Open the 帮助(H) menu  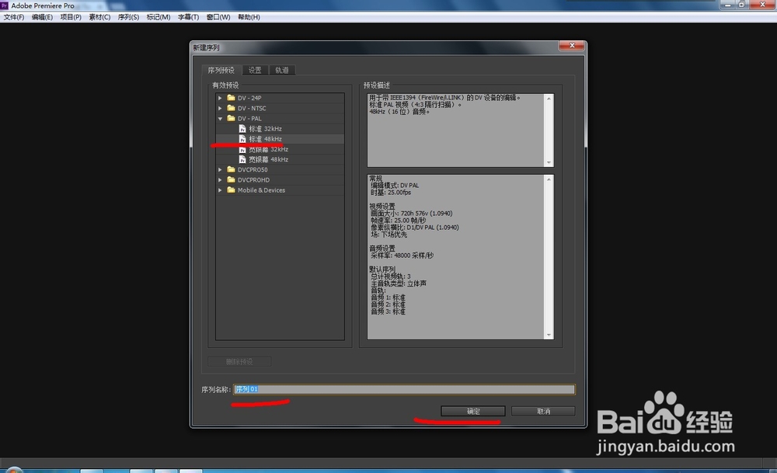click(x=249, y=17)
